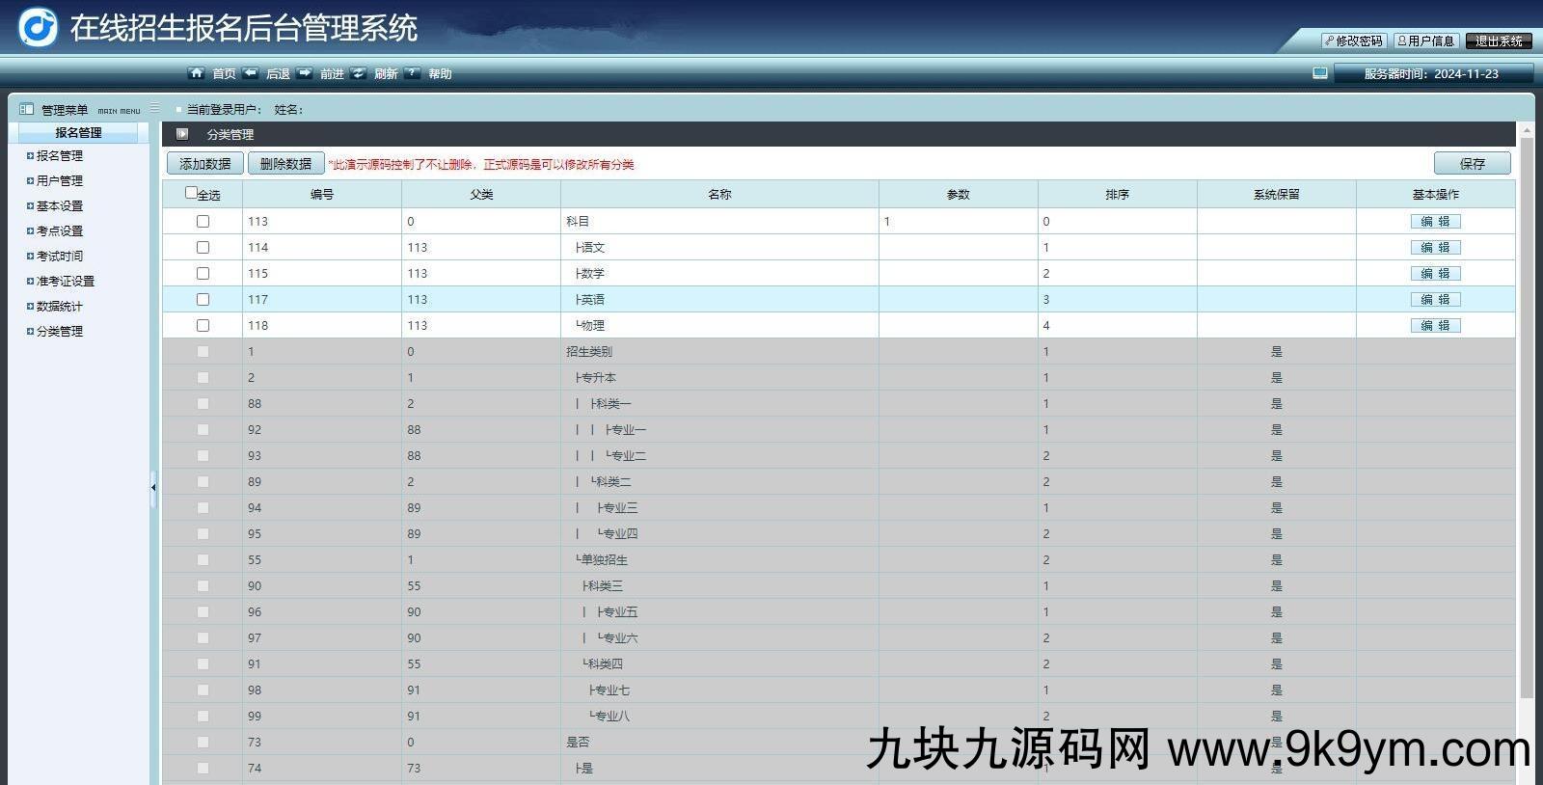Click the home (首页) icon in navigation bar

(197, 73)
